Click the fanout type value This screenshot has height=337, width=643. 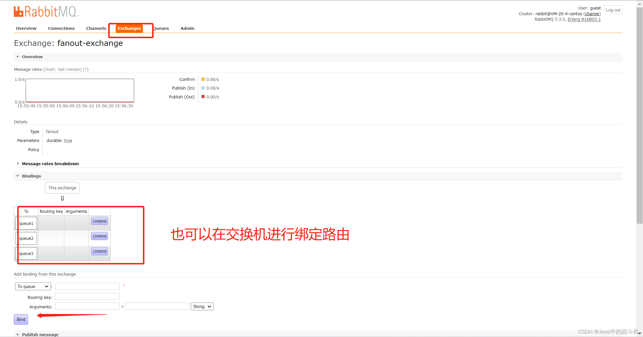coord(52,132)
